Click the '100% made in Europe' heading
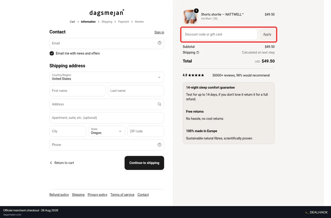The height and width of the screenshot is (218, 331). 202,131
